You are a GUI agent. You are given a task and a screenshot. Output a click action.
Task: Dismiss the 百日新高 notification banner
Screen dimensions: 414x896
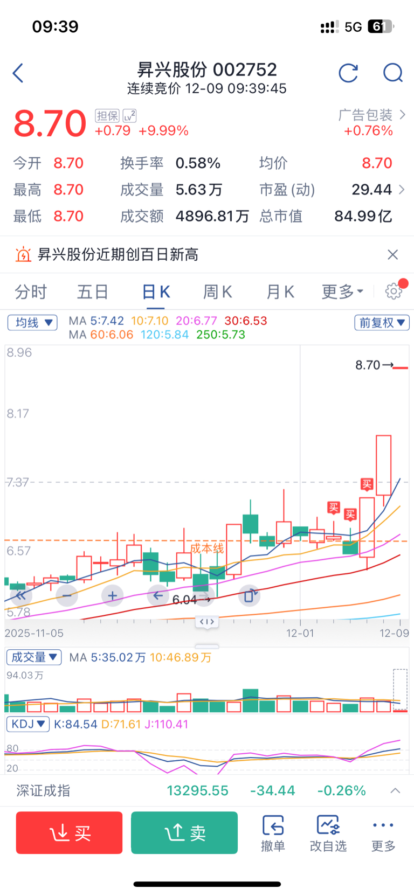click(393, 254)
